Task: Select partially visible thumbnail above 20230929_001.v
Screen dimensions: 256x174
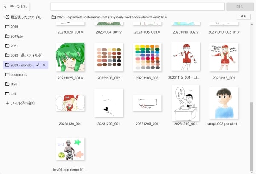Action: pos(70,24)
